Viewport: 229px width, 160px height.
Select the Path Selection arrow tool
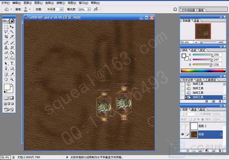point(6,64)
